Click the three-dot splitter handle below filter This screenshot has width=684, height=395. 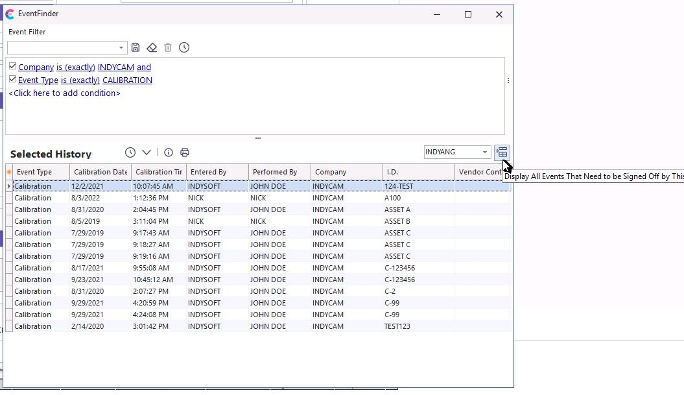point(258,138)
